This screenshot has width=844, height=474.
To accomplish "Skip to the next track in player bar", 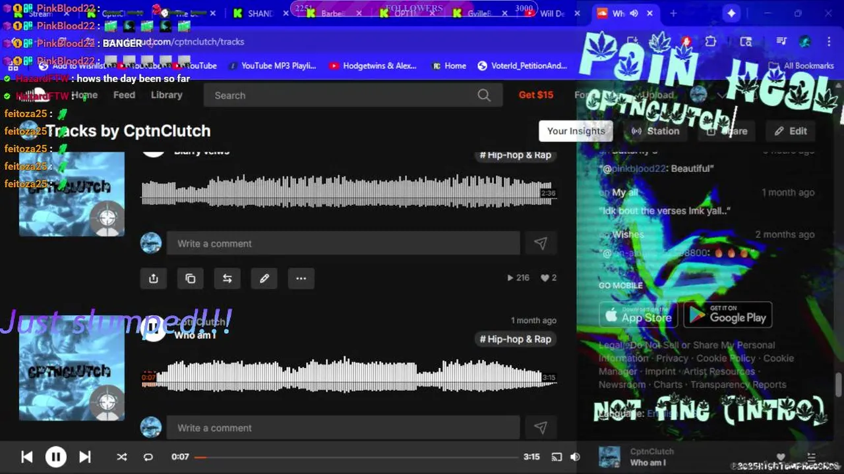I will click(85, 457).
